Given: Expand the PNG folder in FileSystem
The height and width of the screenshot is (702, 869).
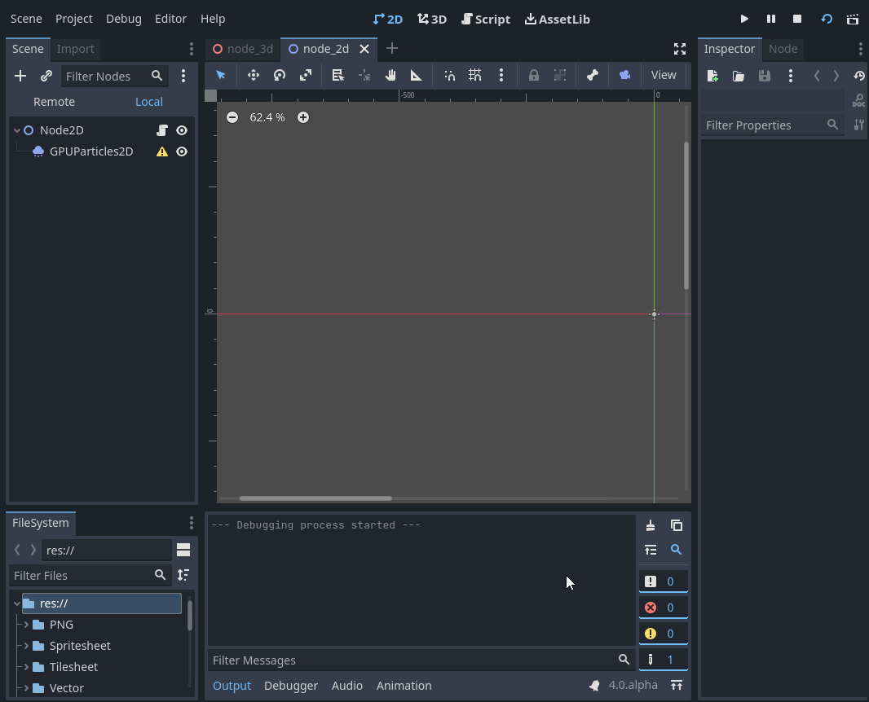Looking at the screenshot, I should click(x=24, y=624).
